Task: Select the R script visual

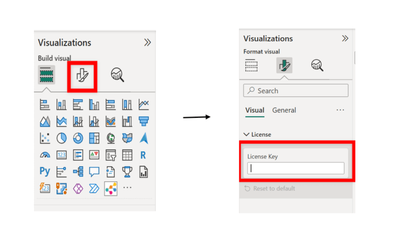Action: (143, 155)
